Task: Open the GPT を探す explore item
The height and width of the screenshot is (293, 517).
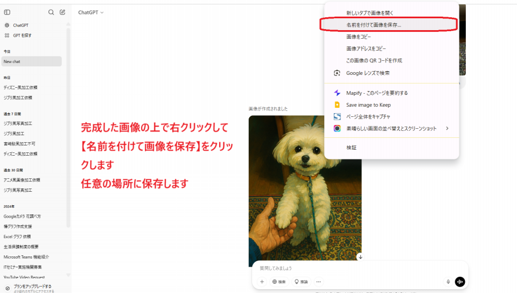Action: pos(22,35)
